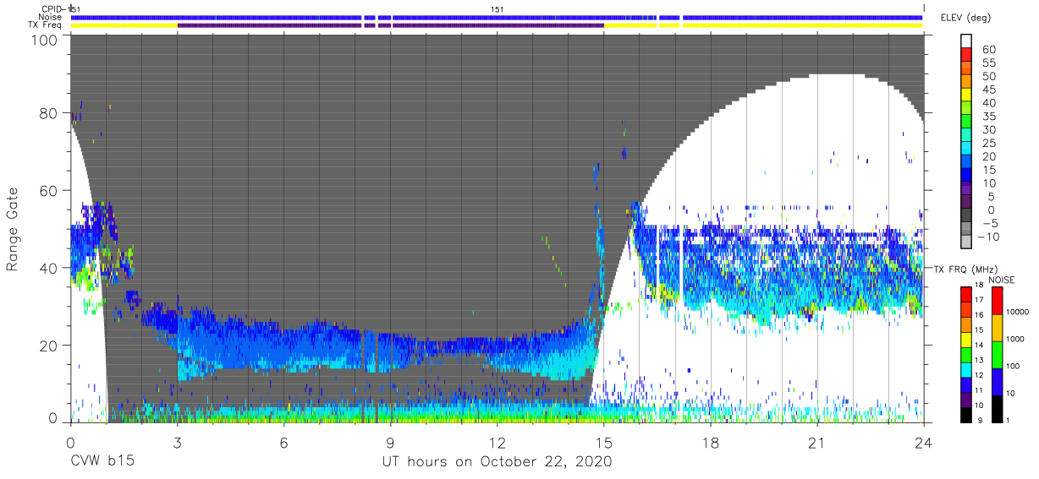The width and height of the screenshot is (1039, 479).
Task: Click the red 17–18 MHz segment of TX FRQ bar
Action: tap(967, 294)
